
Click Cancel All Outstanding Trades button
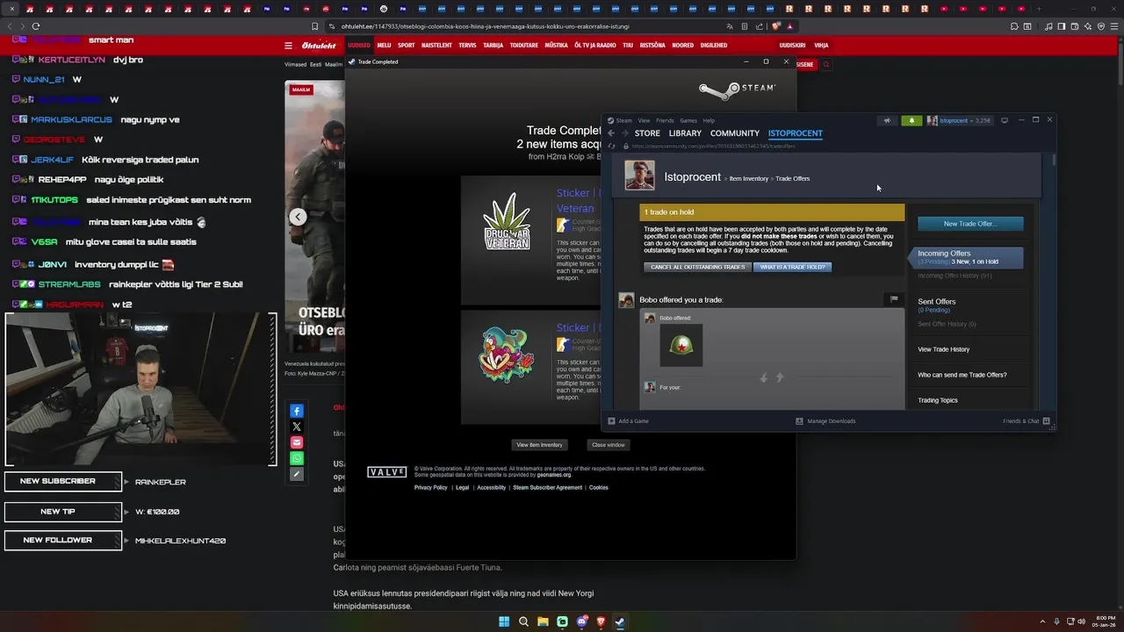tap(697, 267)
